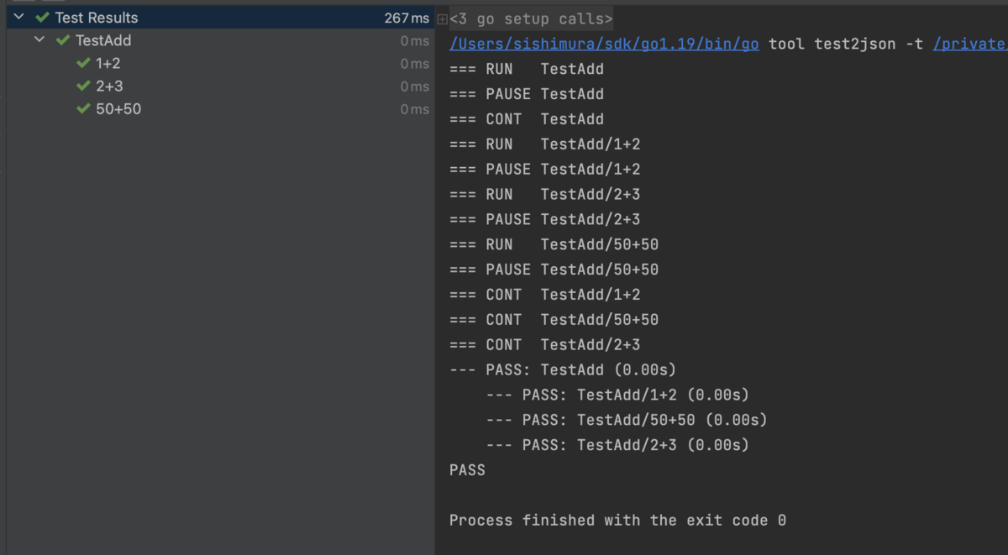Screen dimensions: 1008x555
Task: Click the '--- PASS: TestAdd (0.00s)' console line
Action: point(563,369)
